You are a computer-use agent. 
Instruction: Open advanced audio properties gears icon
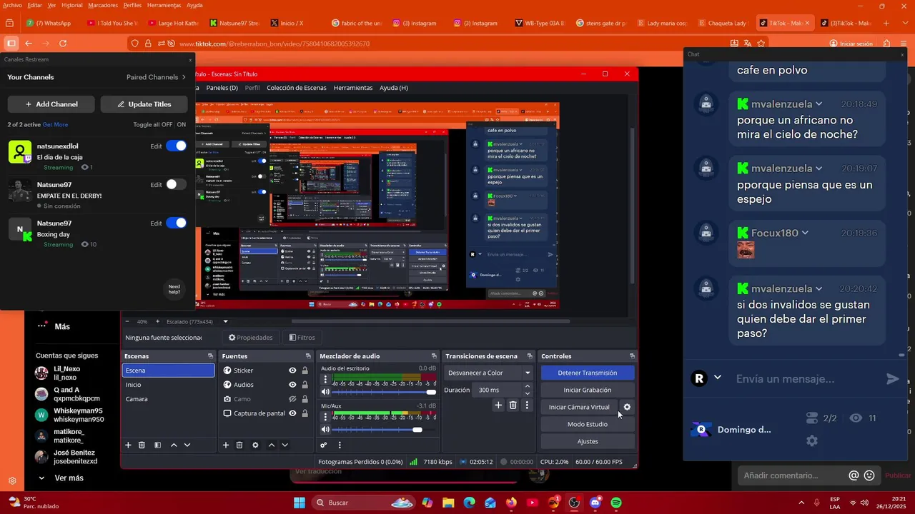[x=324, y=445]
